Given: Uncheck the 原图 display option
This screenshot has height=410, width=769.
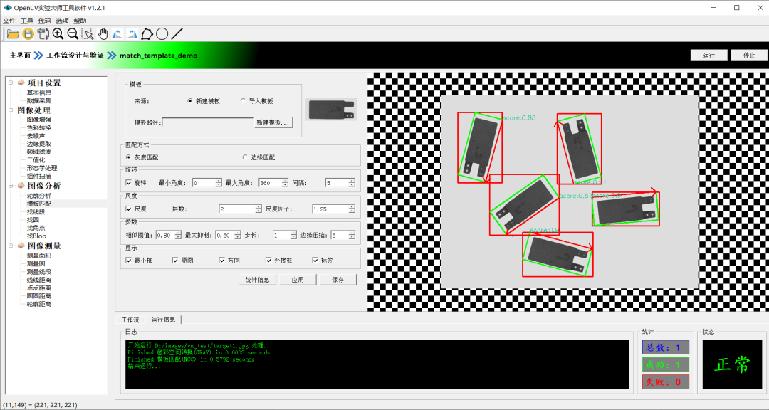Looking at the screenshot, I should [x=176, y=261].
